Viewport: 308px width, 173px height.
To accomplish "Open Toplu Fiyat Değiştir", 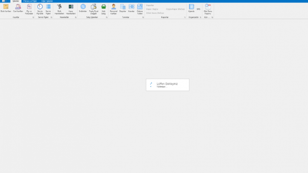I will pyautogui.click(x=94, y=9).
